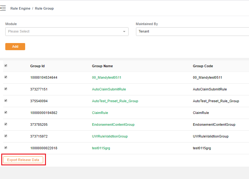Viewport: 249px width, 179px height.
Task: Toggle checkbox for AutoTest_Preset_Rule_Group row
Action: pyautogui.click(x=6, y=101)
